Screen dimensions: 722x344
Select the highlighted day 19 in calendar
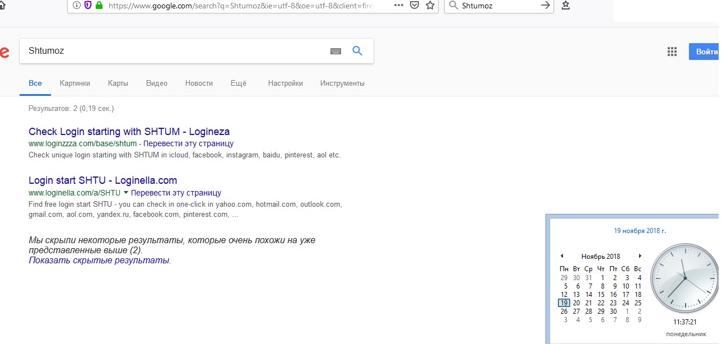coord(564,303)
